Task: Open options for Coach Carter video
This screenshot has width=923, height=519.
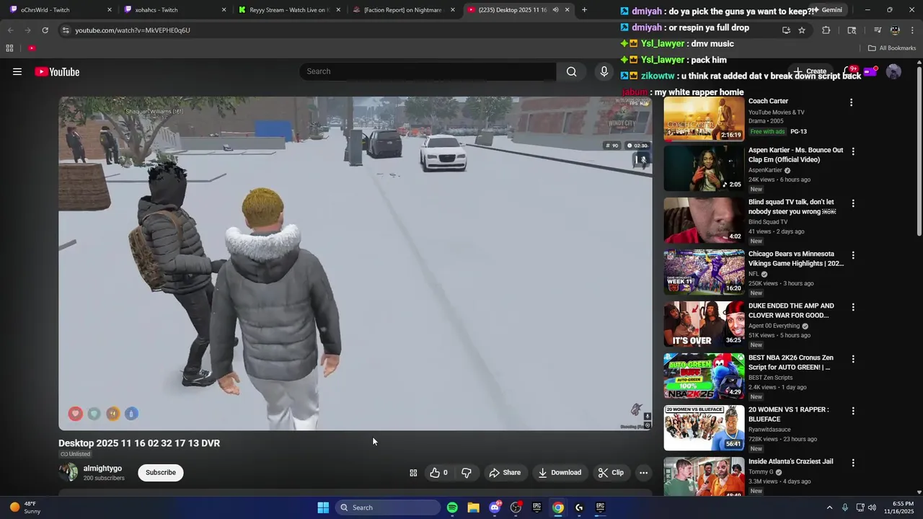Action: pos(851,102)
